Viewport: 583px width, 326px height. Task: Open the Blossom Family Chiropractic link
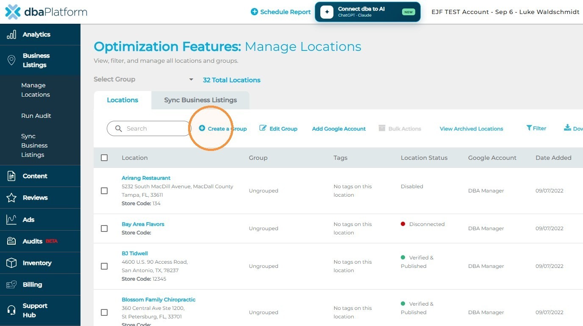pos(158,300)
